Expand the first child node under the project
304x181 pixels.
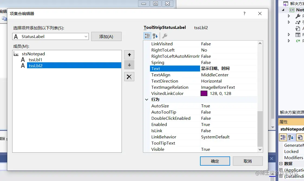click(x=289, y=16)
